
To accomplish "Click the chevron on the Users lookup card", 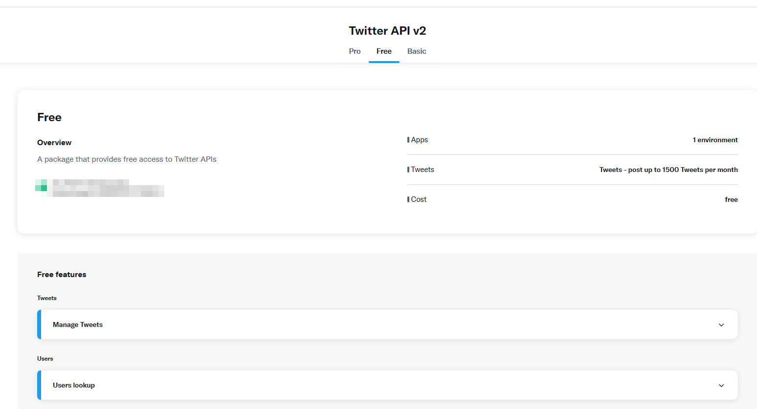I will pyautogui.click(x=721, y=385).
